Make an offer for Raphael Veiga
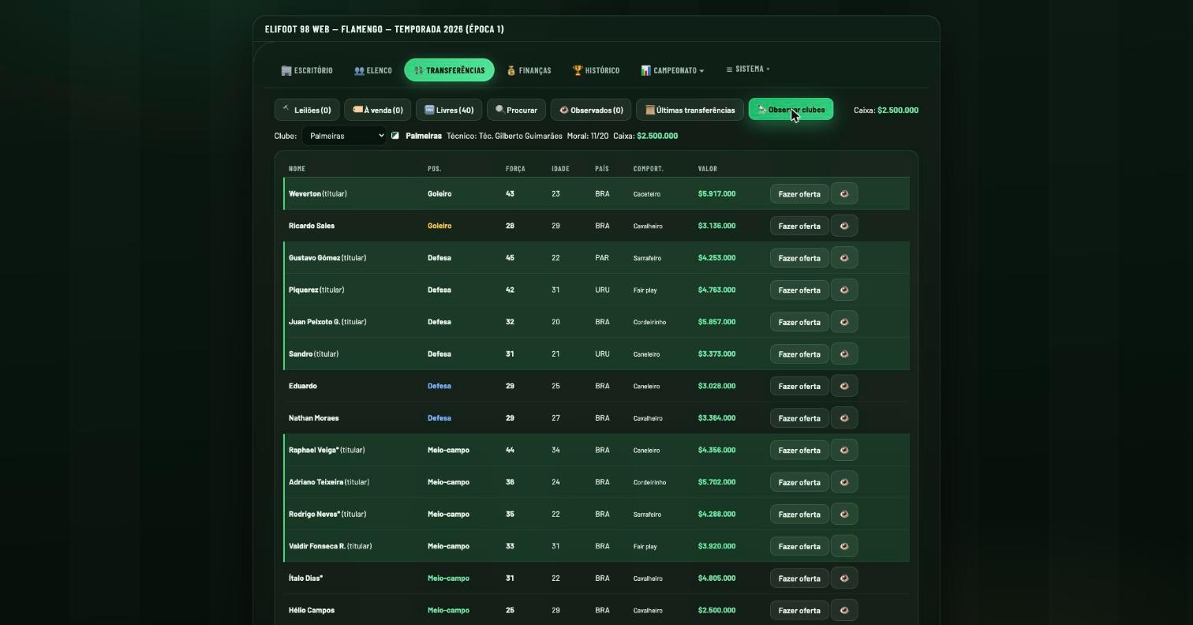The height and width of the screenshot is (625, 1193). pos(799,450)
